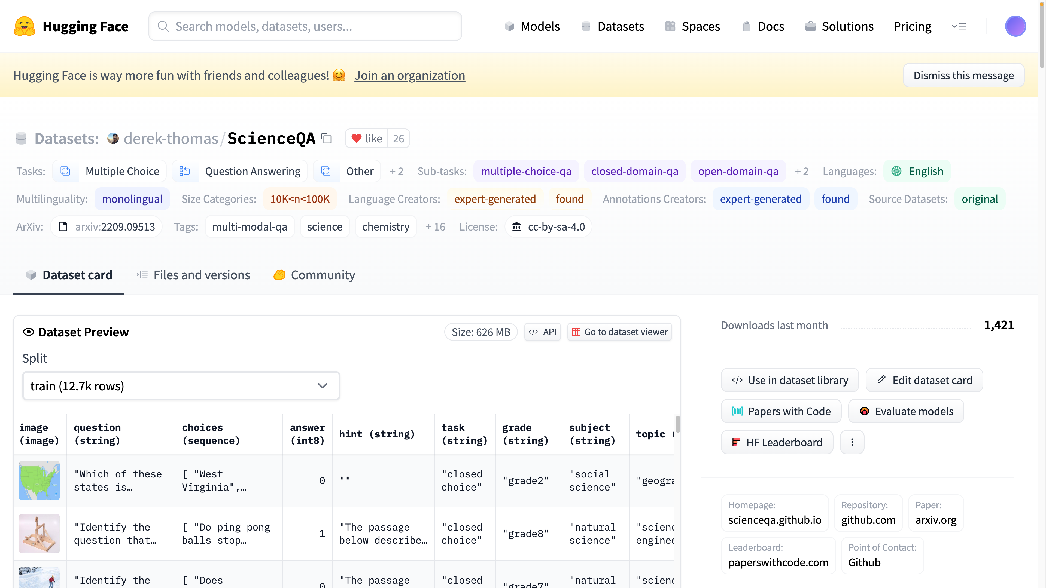The height and width of the screenshot is (588, 1046).
Task: Copy dataset name with clipboard icon
Action: click(327, 139)
